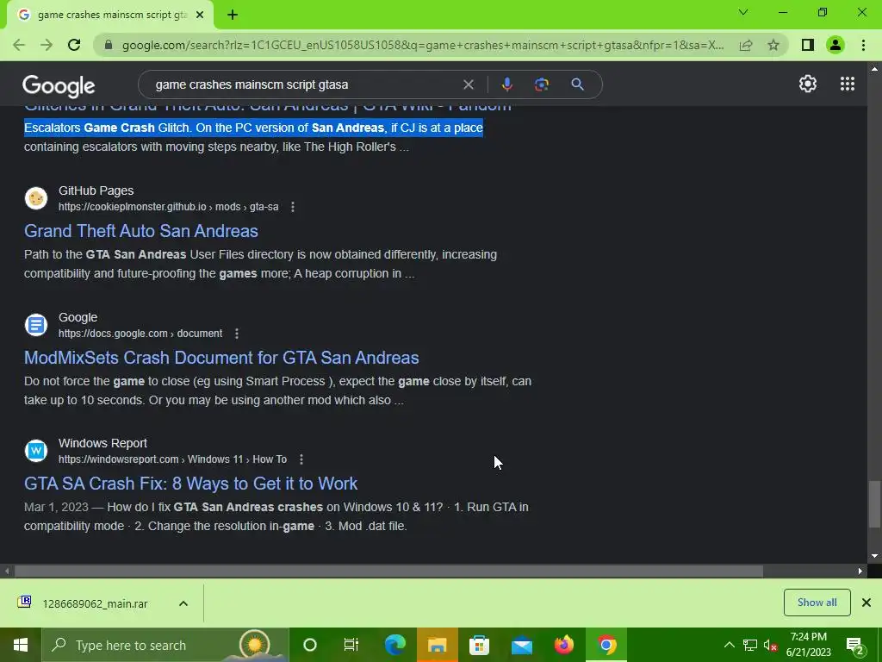Click the Google Docs result favicon
Screen dimensions: 882x662
point(36,325)
